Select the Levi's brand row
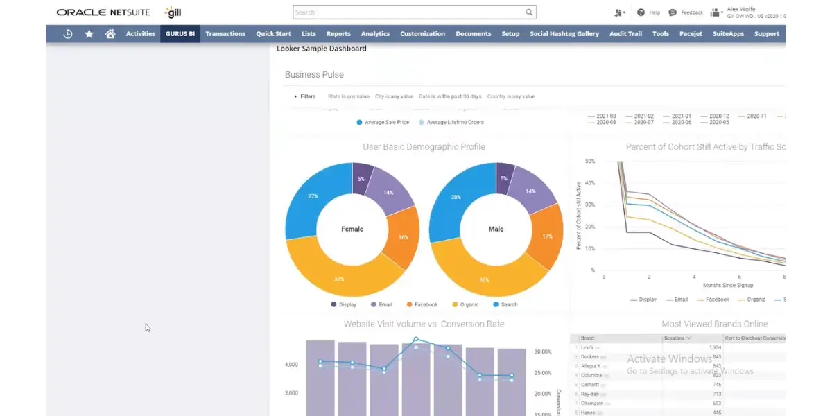Image resolution: width=832 pixels, height=416 pixels. 677,347
